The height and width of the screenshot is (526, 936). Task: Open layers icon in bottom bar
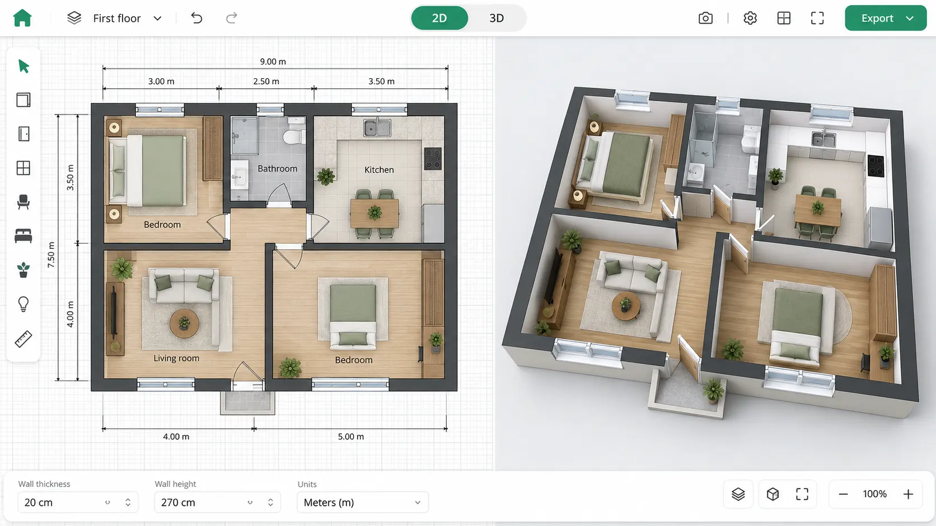pyautogui.click(x=738, y=494)
